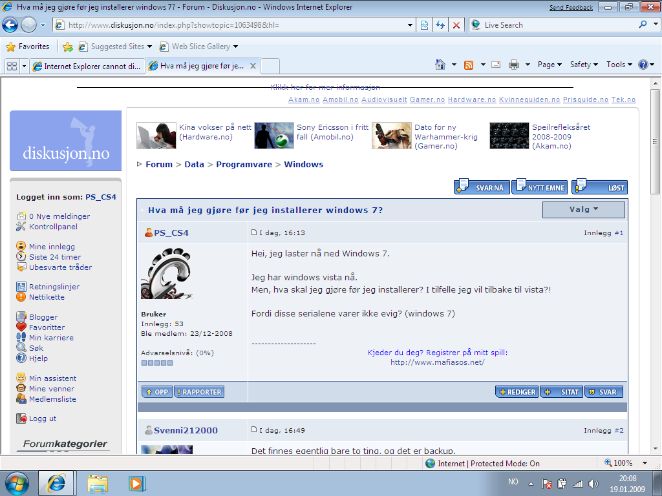Click the REDIGER button on post #1
Screen dimensions: 662x496
coord(517,392)
